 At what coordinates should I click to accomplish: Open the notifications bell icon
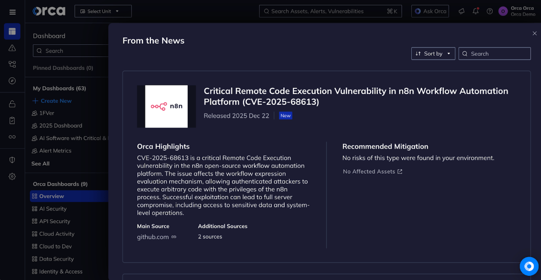click(x=475, y=11)
